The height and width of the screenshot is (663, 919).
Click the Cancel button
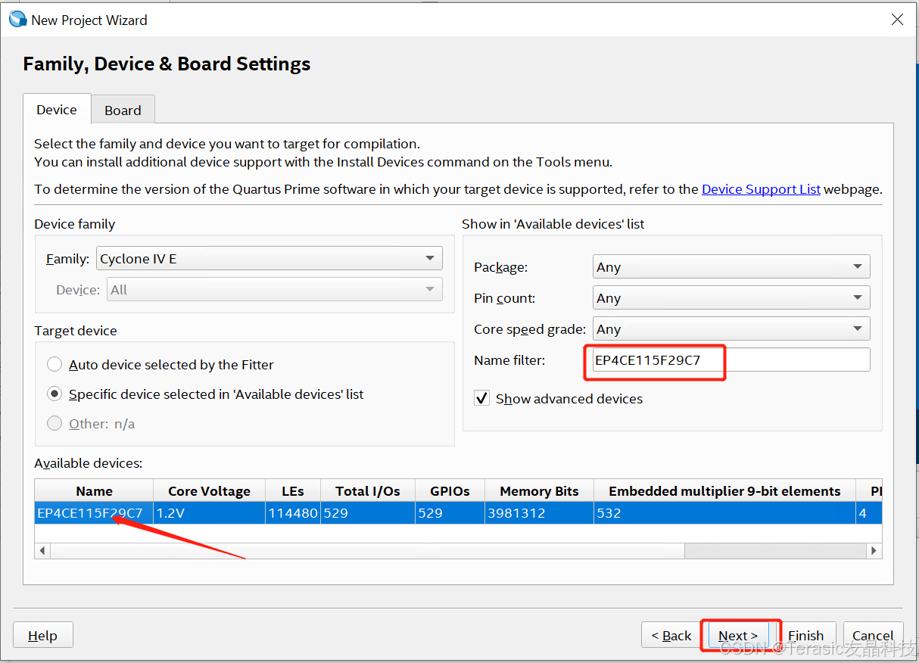click(x=873, y=635)
